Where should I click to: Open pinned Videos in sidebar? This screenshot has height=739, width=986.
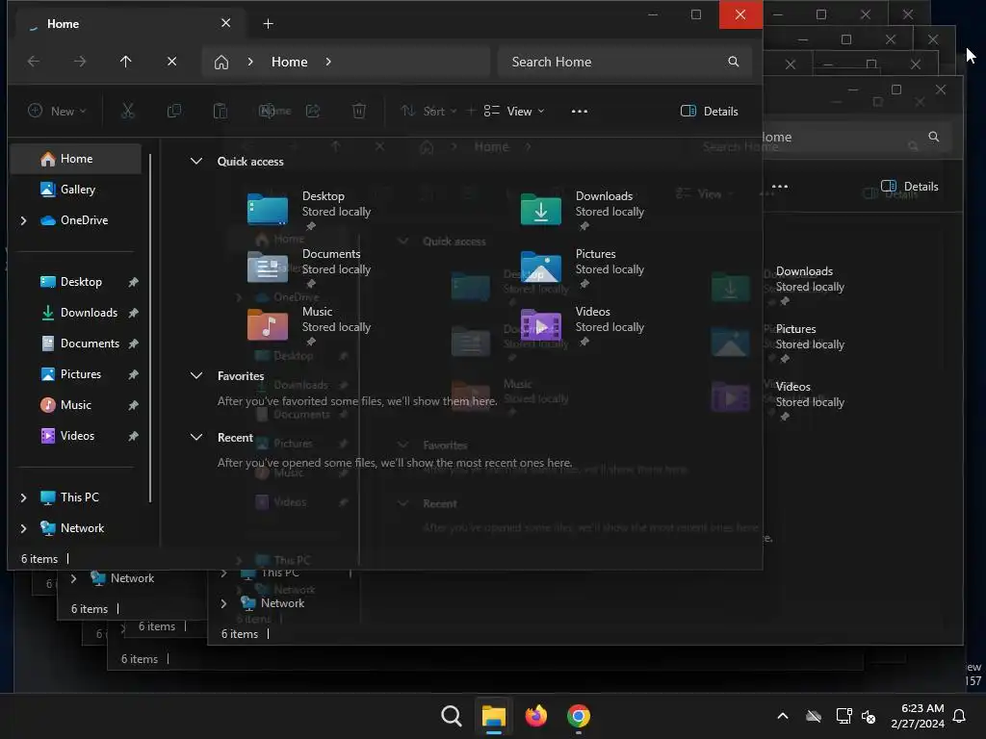[75, 436]
